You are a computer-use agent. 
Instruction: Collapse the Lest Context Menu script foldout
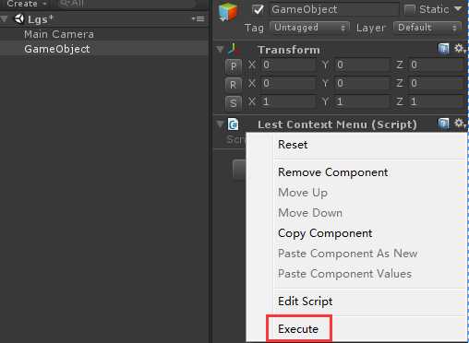pos(220,124)
